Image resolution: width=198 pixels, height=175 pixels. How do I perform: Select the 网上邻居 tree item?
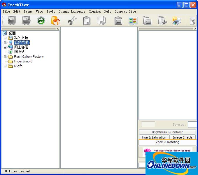point(21,47)
